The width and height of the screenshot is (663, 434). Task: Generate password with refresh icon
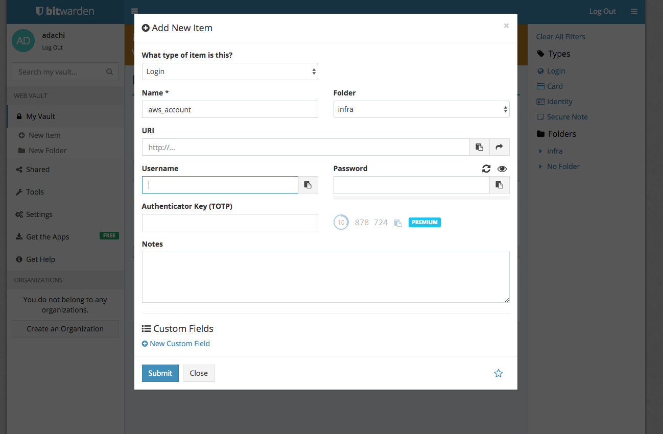pyautogui.click(x=486, y=168)
